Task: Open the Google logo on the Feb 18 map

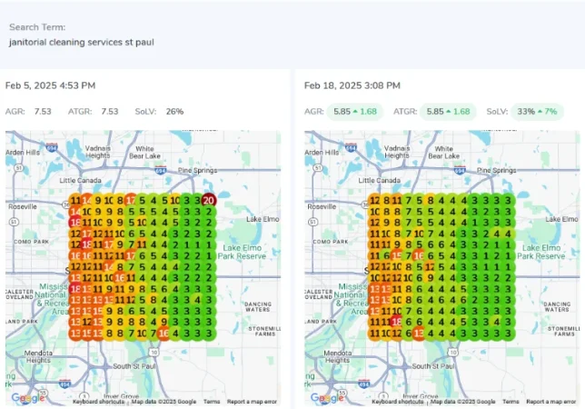Action: pyautogui.click(x=327, y=398)
